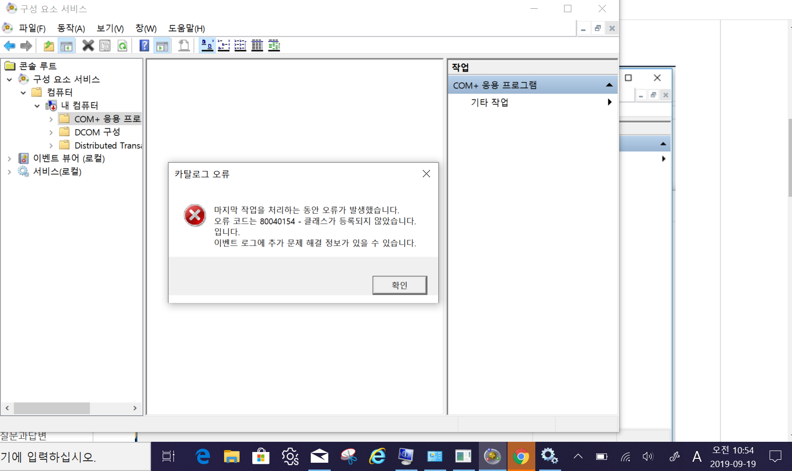Toggle IME input mode A indicator
The image size is (792, 471).
[x=697, y=456]
